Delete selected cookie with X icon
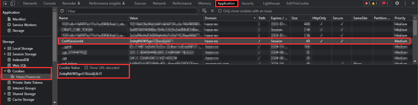The height and width of the screenshot is (105, 418). point(212,11)
